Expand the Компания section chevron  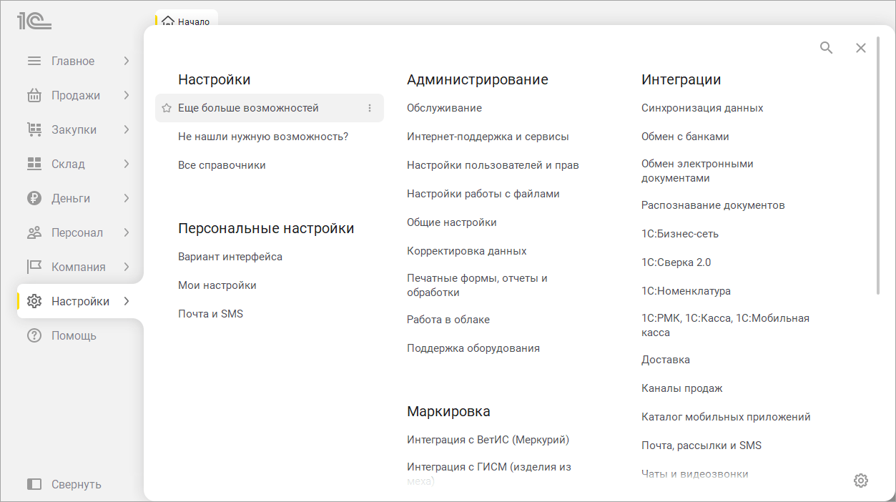(127, 267)
